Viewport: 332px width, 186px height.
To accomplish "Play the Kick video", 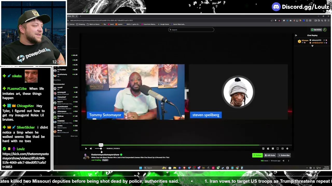I will [x=86, y=149].
